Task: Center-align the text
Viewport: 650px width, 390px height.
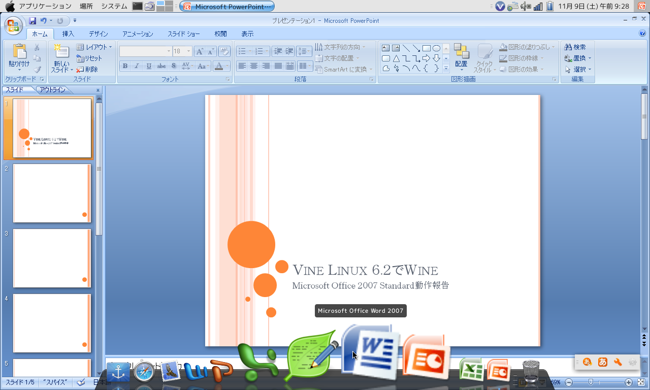Action: click(254, 66)
